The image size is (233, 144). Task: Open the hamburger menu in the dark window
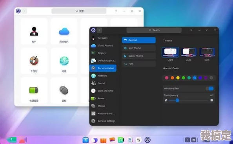click(x=191, y=31)
